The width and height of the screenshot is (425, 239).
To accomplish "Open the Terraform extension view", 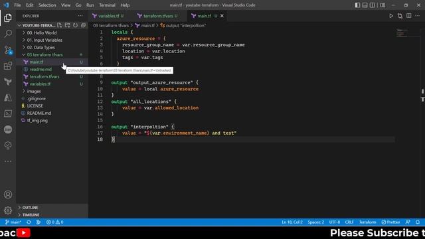I will [8, 82].
